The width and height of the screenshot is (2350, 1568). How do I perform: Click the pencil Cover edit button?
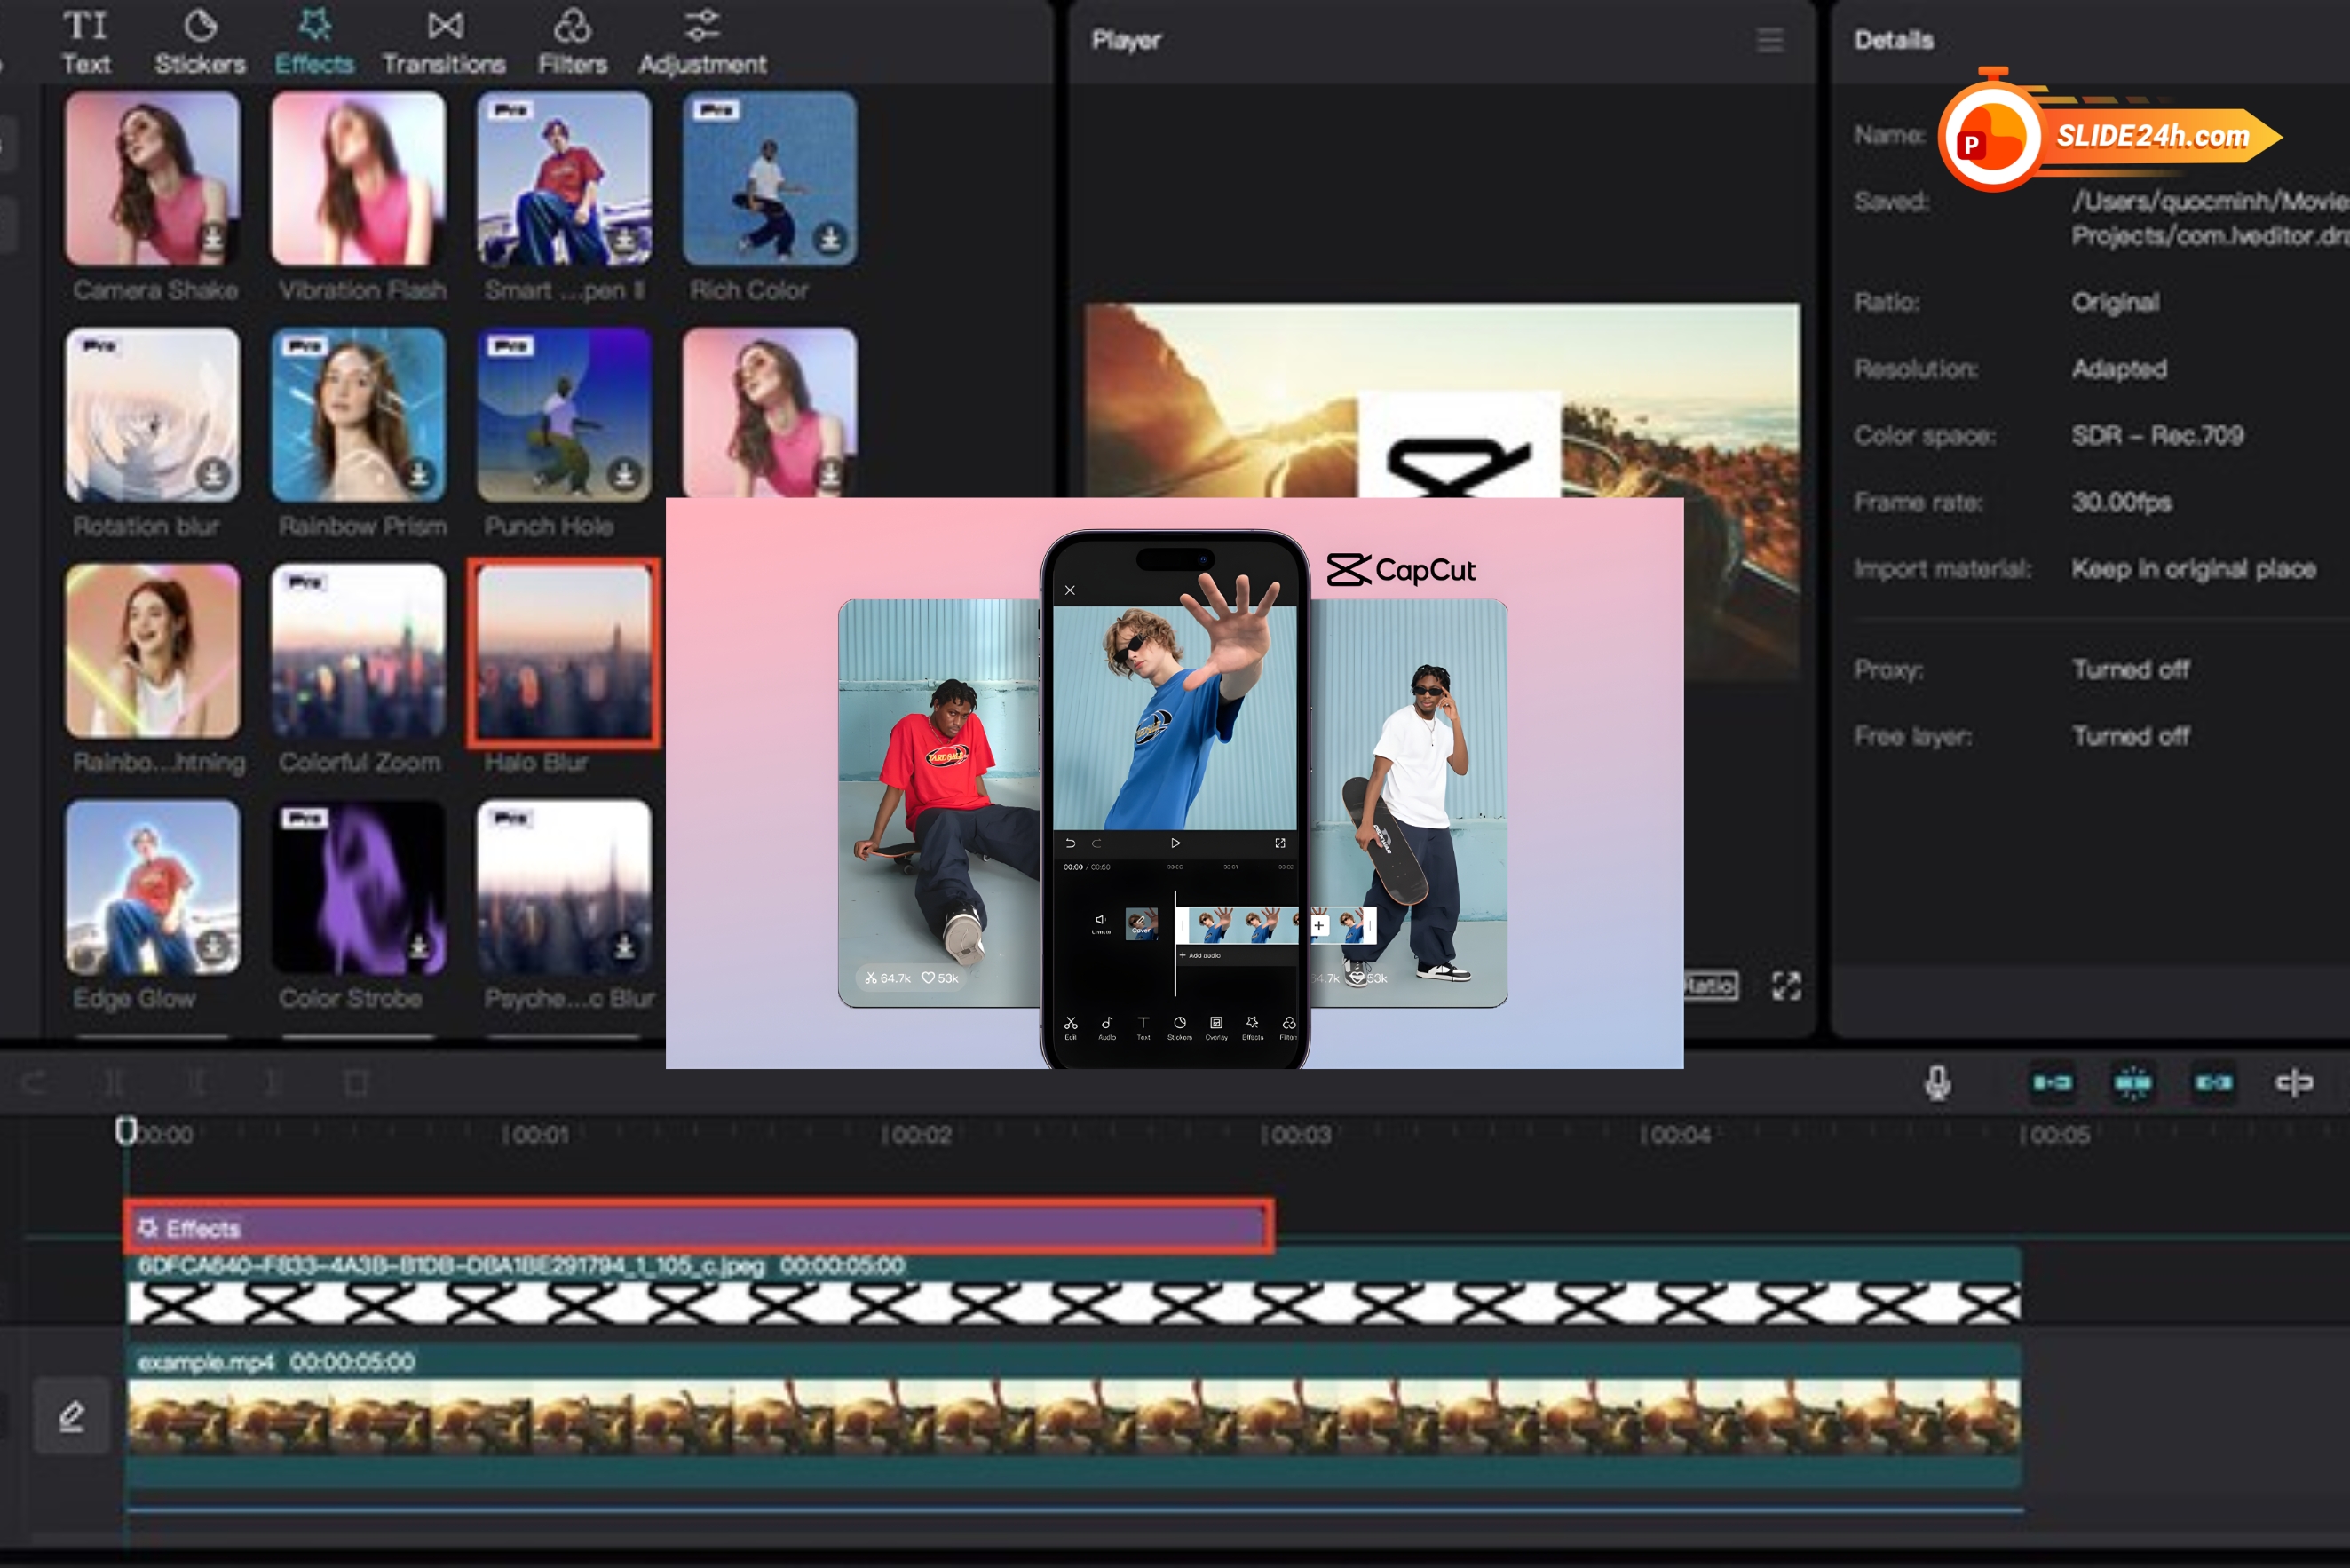pos(71,1416)
